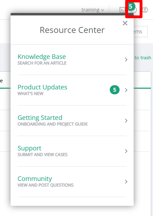
Task: Open the console terminal icon
Action: click(x=122, y=10)
